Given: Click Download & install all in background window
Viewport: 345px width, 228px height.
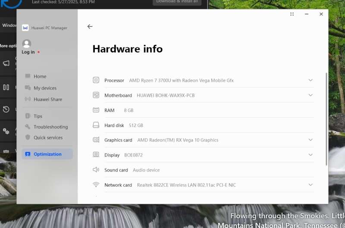Looking at the screenshot, I should tap(177, 2).
